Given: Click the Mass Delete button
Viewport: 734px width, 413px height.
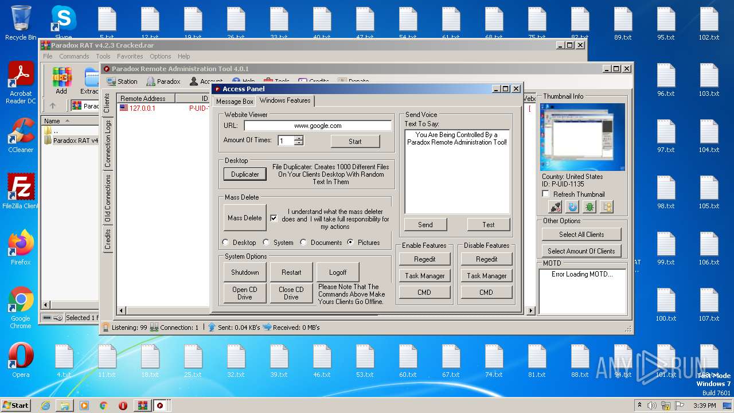Looking at the screenshot, I should click(x=245, y=218).
